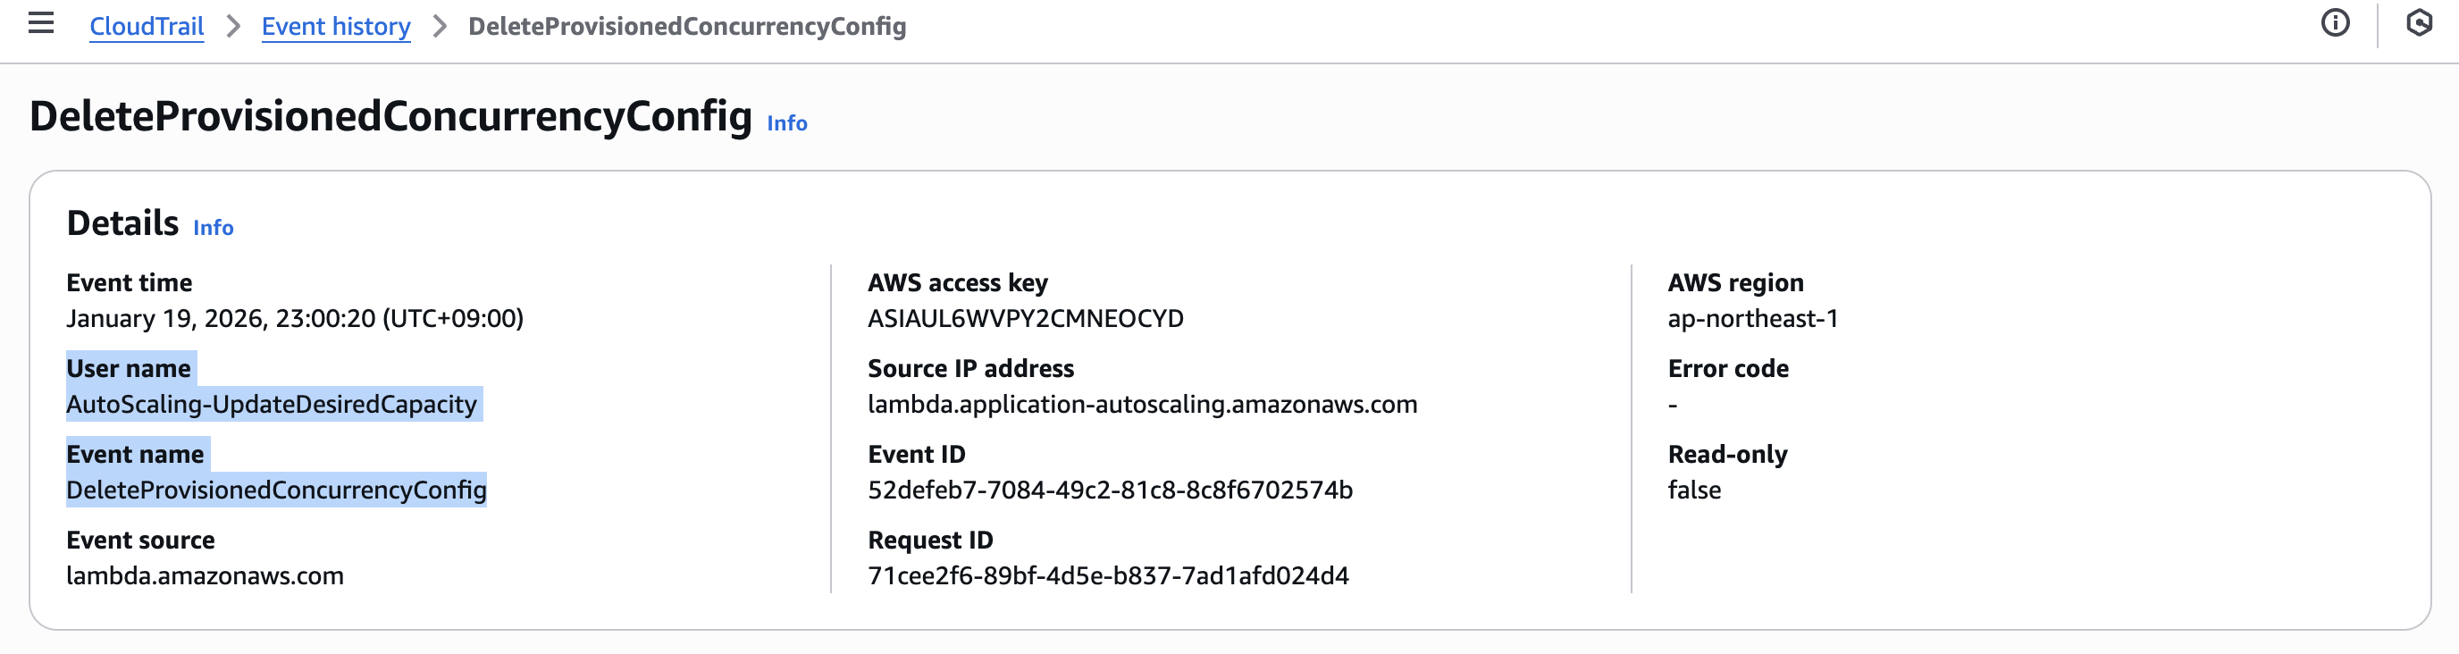2459x654 pixels.
Task: Click the Read-only value false
Action: tap(1693, 490)
